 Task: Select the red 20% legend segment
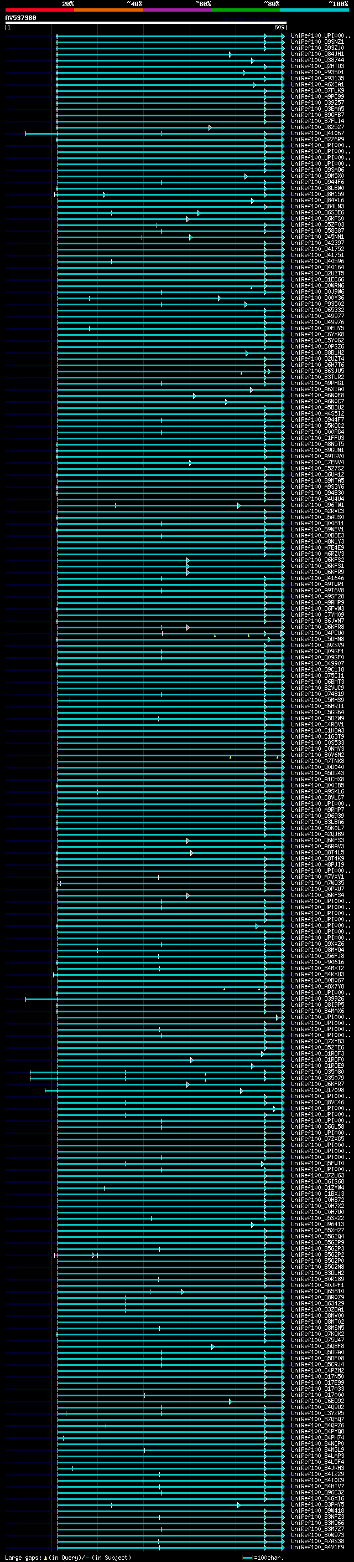39,10
